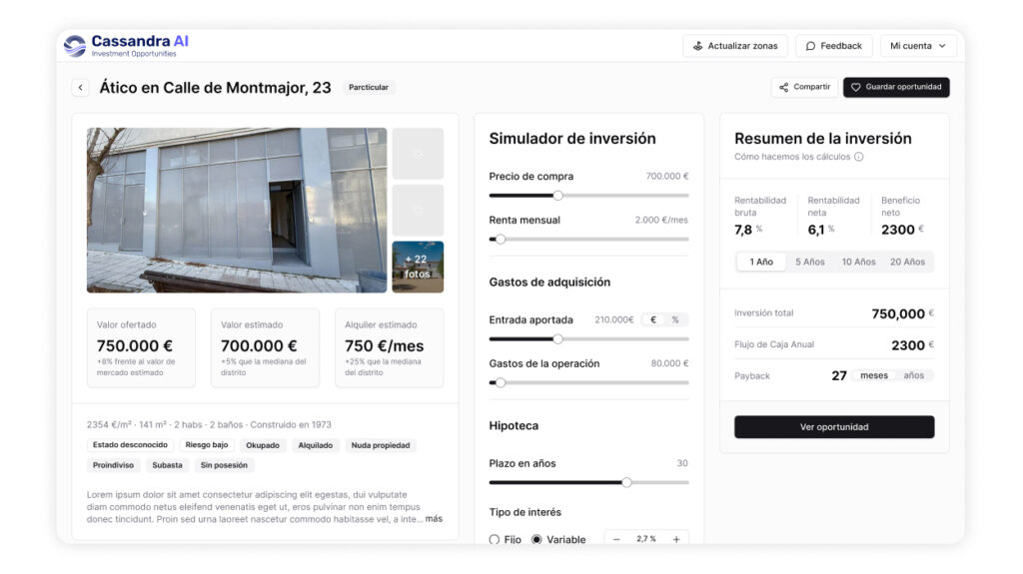Select the Fijo interest type radio
Viewport: 1023px width, 574px height.
coord(495,539)
